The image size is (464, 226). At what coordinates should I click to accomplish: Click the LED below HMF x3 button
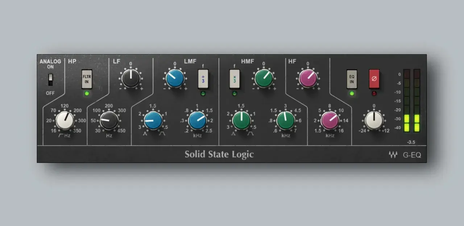point(235,94)
